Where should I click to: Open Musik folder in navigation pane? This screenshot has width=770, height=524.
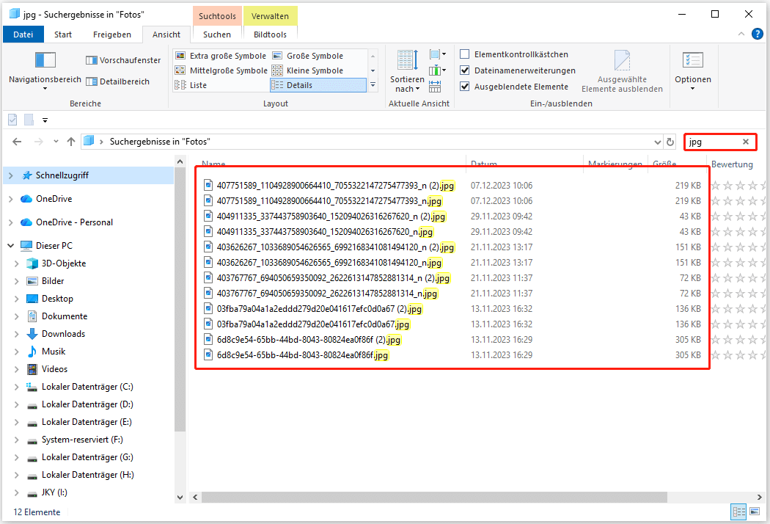pyautogui.click(x=54, y=352)
